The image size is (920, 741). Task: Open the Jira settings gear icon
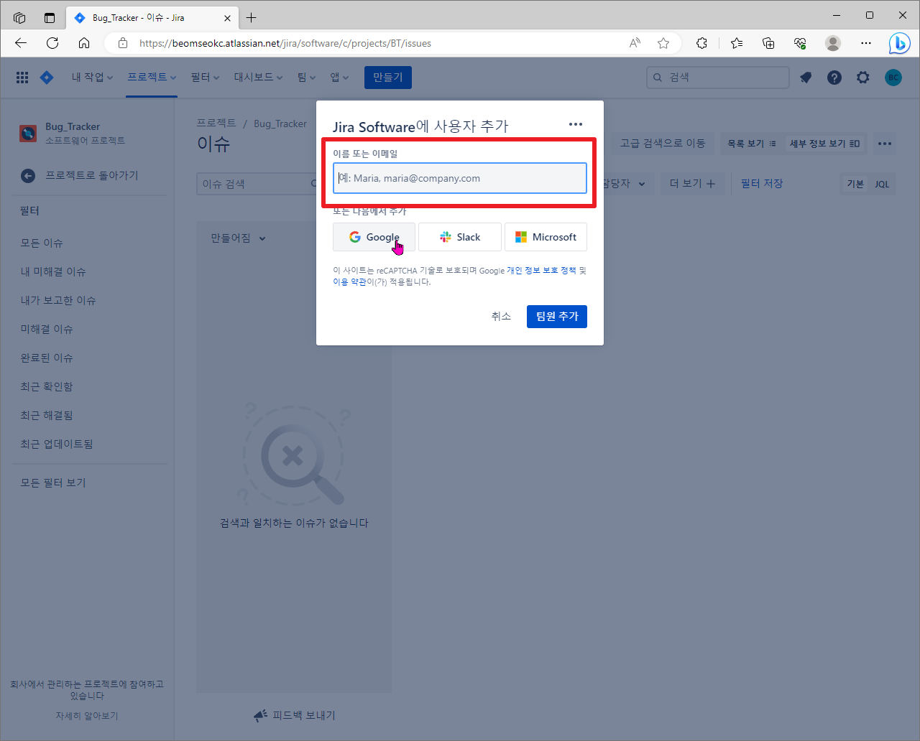863,78
